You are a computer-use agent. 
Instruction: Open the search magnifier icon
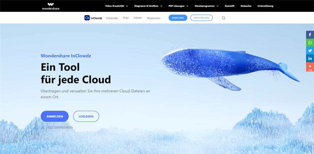[x=223, y=18]
